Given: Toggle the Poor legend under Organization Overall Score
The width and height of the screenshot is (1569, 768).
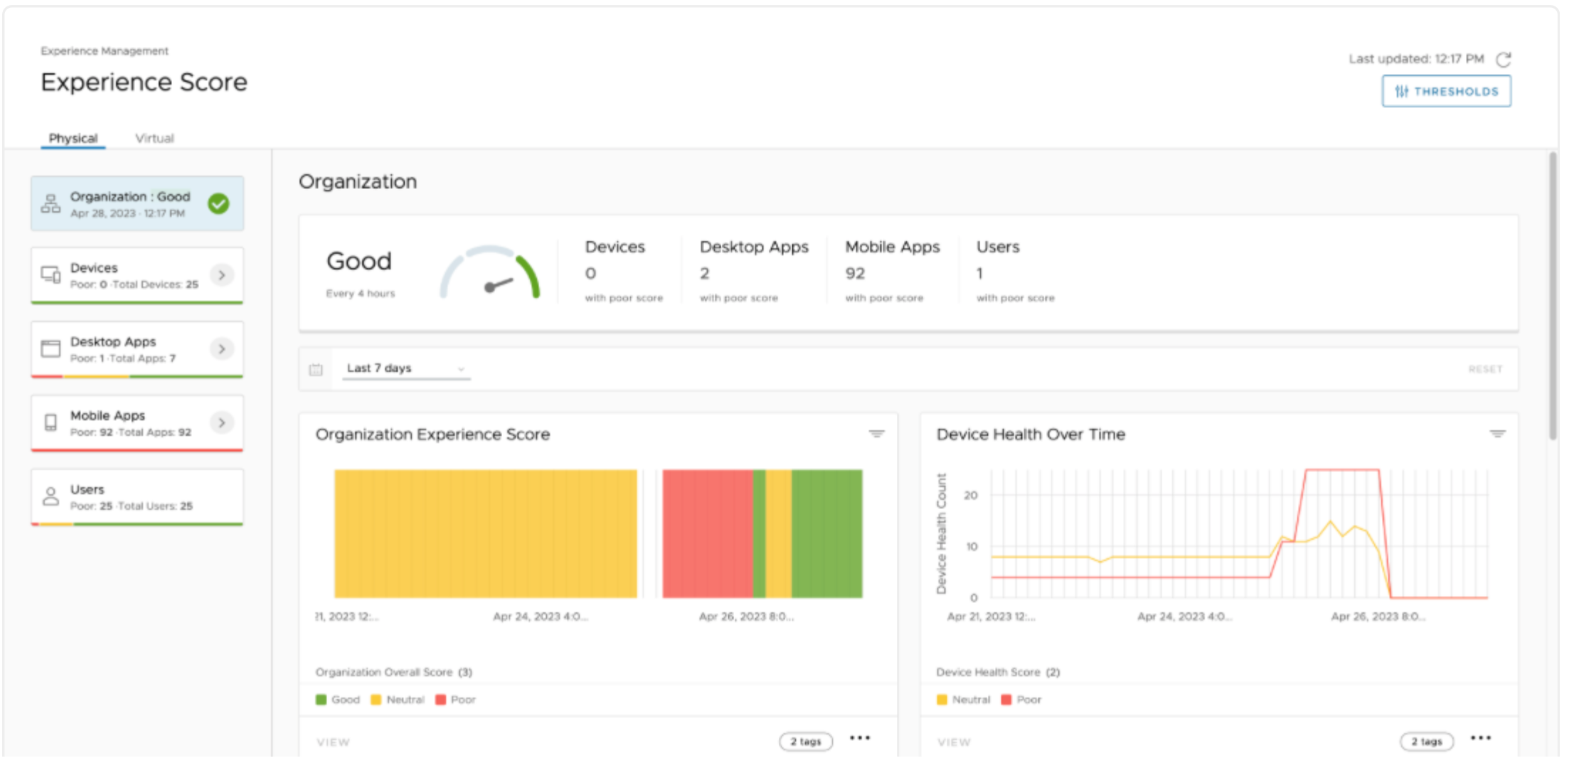Looking at the screenshot, I should 456,700.
